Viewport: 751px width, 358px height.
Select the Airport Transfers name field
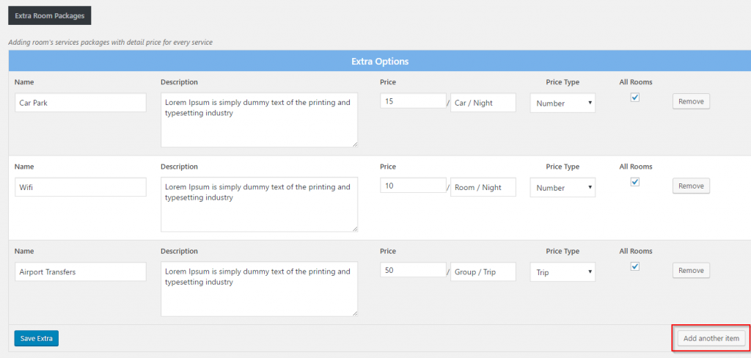(81, 271)
